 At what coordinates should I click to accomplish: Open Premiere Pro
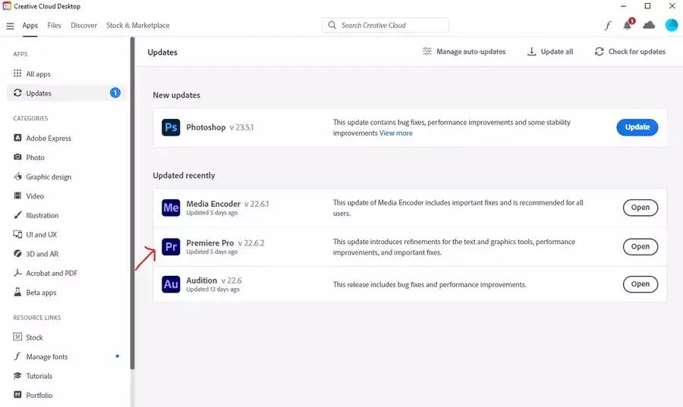click(x=641, y=246)
